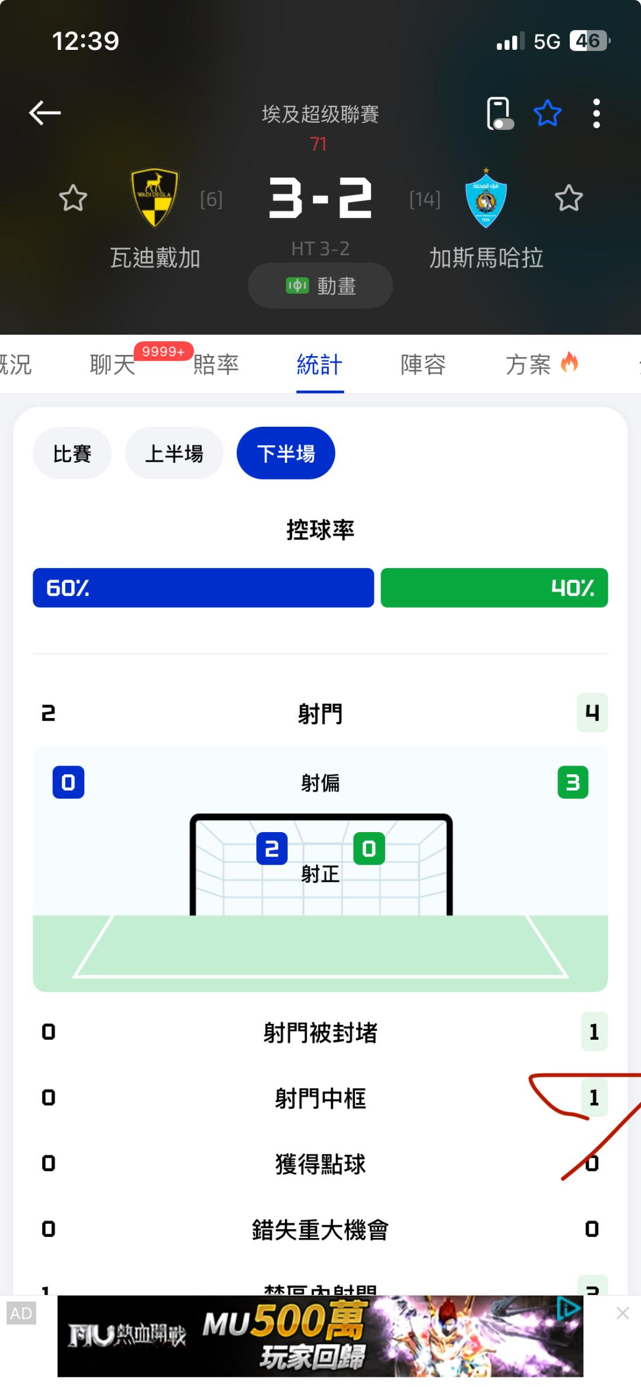Select the 上半場 first half filter
This screenshot has width=641, height=1387.
click(174, 453)
